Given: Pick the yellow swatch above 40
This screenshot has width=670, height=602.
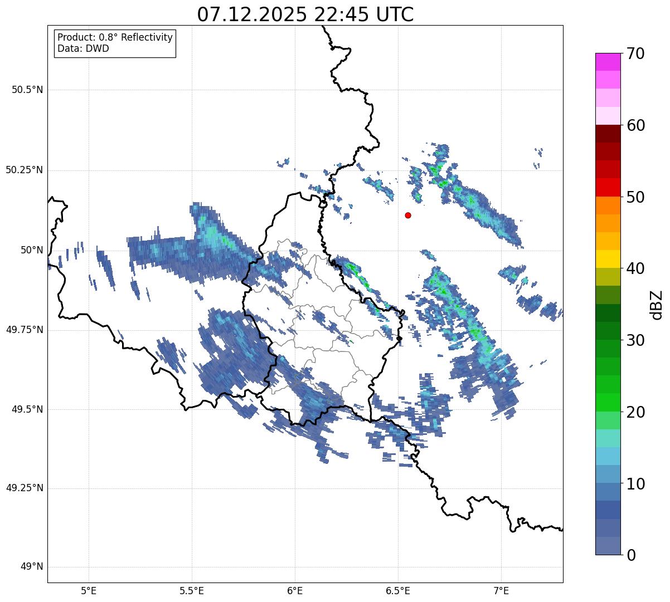Looking at the screenshot, I should (608, 259).
